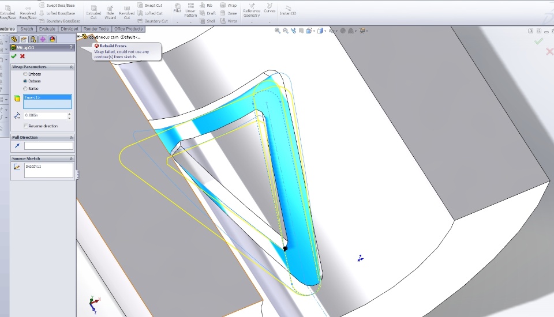Open Reference Geometry dropdown arrow
The width and height of the screenshot is (554, 317).
252,22
